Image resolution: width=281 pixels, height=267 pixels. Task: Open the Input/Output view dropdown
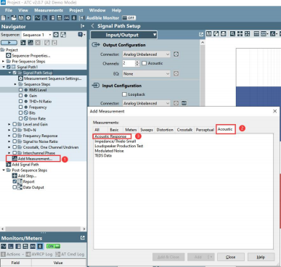point(123,35)
